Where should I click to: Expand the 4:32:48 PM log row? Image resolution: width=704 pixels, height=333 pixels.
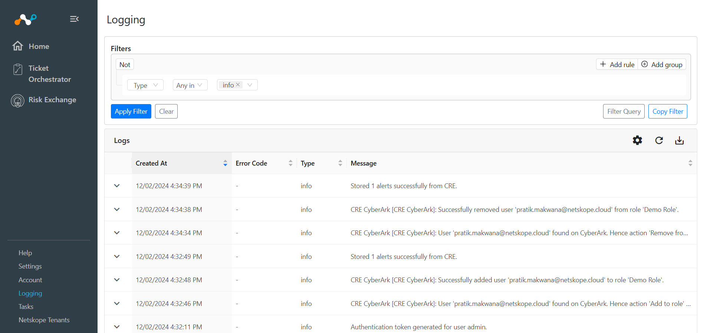coord(117,280)
